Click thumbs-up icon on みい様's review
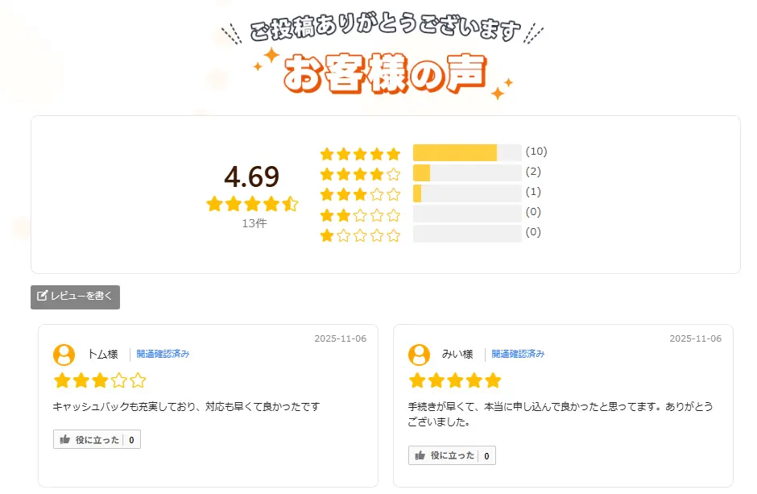The width and height of the screenshot is (757, 494). click(420, 456)
